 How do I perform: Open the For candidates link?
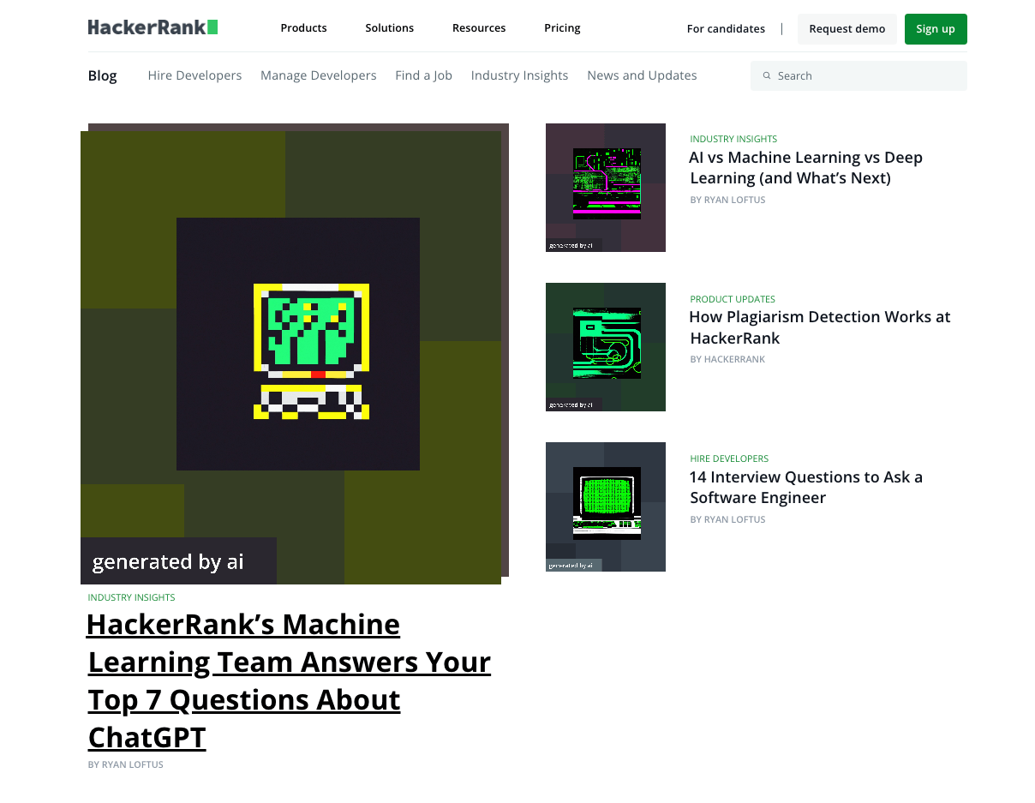(x=726, y=28)
